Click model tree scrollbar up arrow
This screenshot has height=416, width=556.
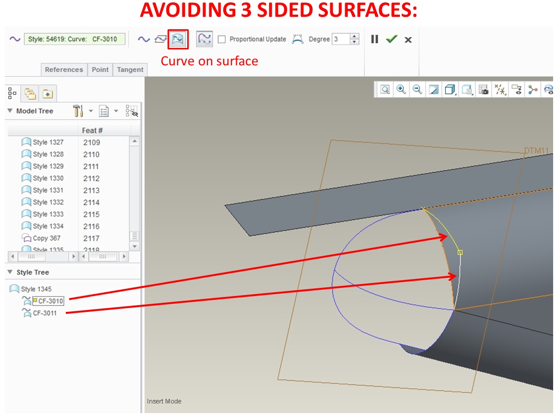point(134,141)
